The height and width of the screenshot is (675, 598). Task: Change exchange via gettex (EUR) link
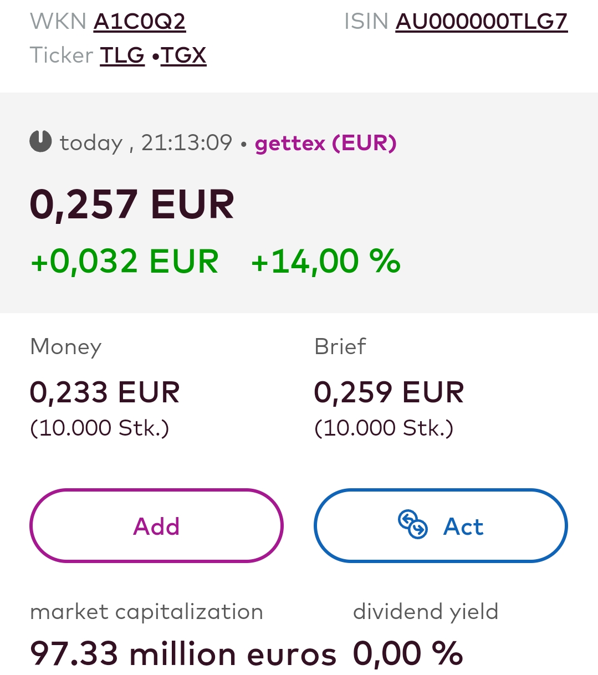point(326,143)
